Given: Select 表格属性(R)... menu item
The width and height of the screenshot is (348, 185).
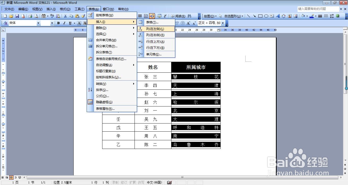Looking at the screenshot, I should point(112,109).
